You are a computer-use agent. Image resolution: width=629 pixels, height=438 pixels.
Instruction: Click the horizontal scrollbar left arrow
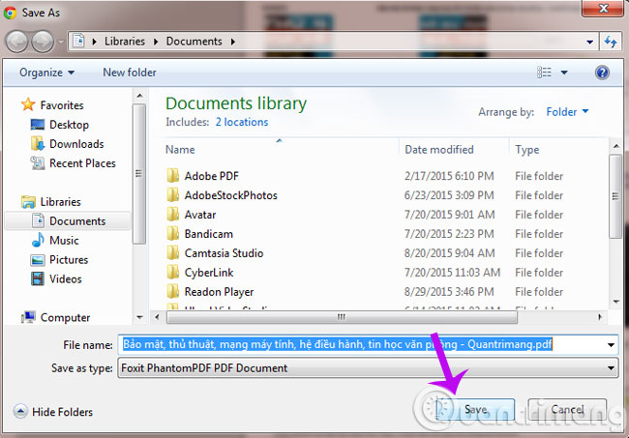(157, 317)
